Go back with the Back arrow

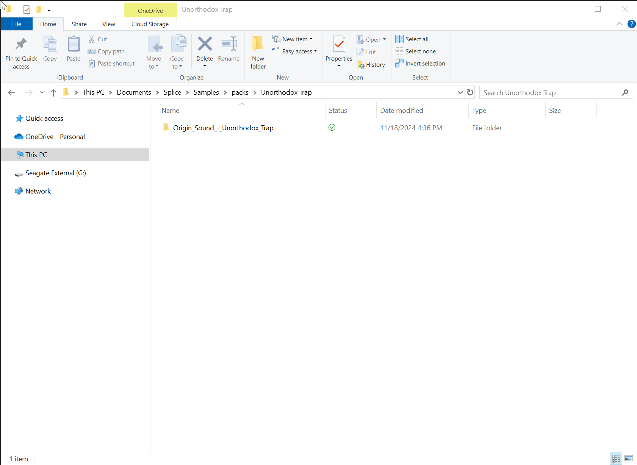pyautogui.click(x=12, y=92)
